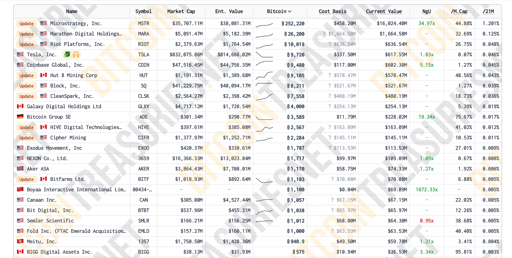Sort by the NgU column header

(x=427, y=11)
